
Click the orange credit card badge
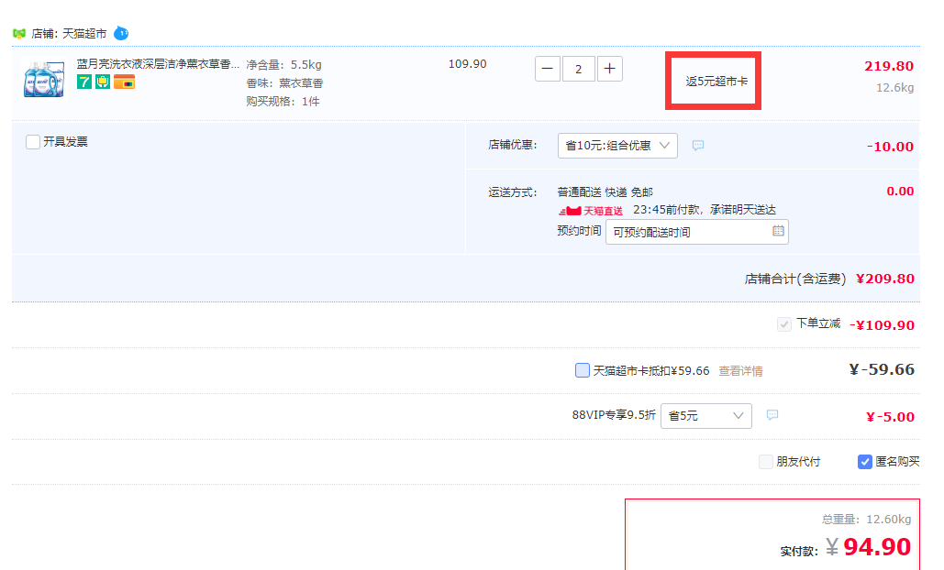tap(124, 82)
